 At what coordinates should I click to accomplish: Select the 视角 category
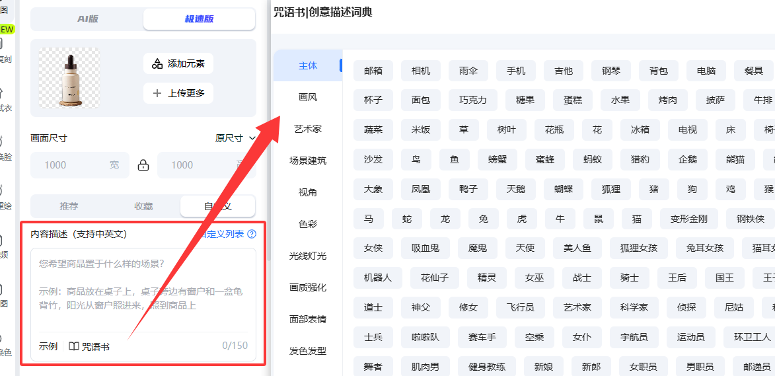click(308, 192)
